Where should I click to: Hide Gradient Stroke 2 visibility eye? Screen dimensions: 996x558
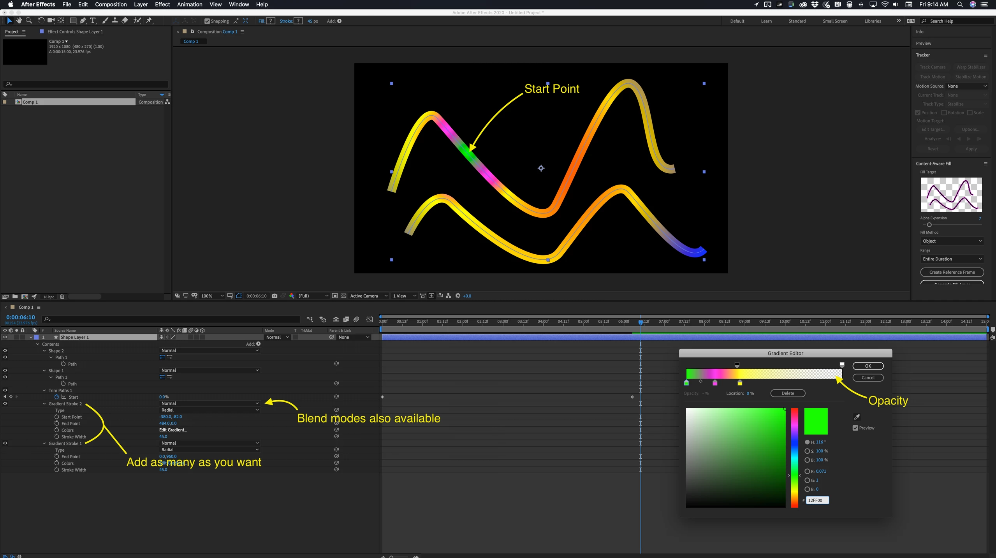pos(5,403)
